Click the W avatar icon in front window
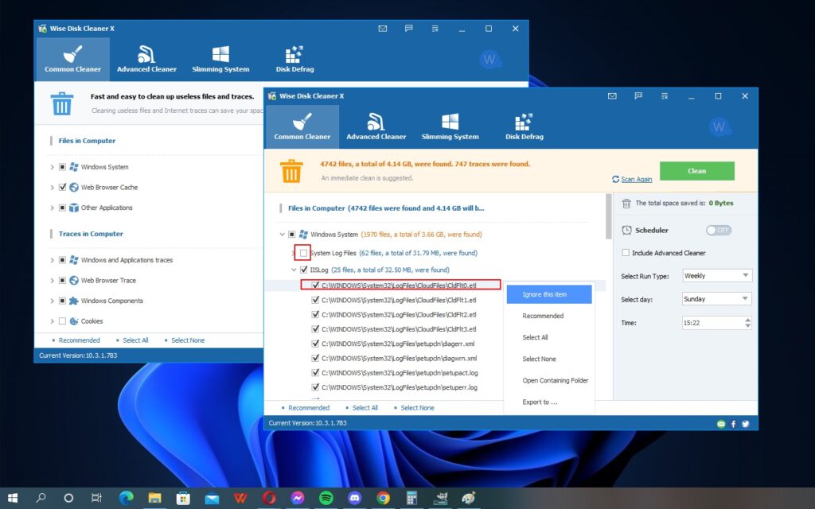This screenshot has width=815, height=509. click(x=719, y=126)
